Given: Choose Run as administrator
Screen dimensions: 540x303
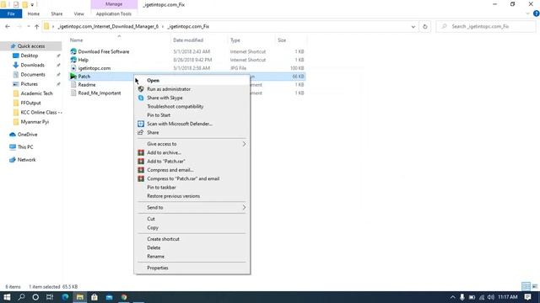Looking at the screenshot, I should [192, 89].
